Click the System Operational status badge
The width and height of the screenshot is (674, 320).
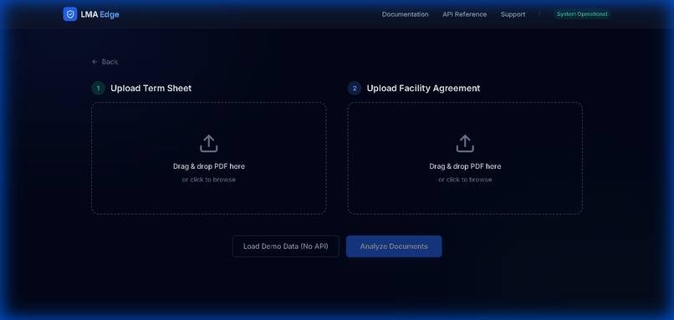click(582, 14)
